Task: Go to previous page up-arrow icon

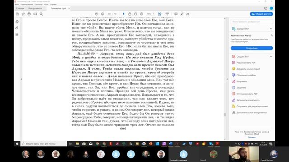Action: pos(97,14)
